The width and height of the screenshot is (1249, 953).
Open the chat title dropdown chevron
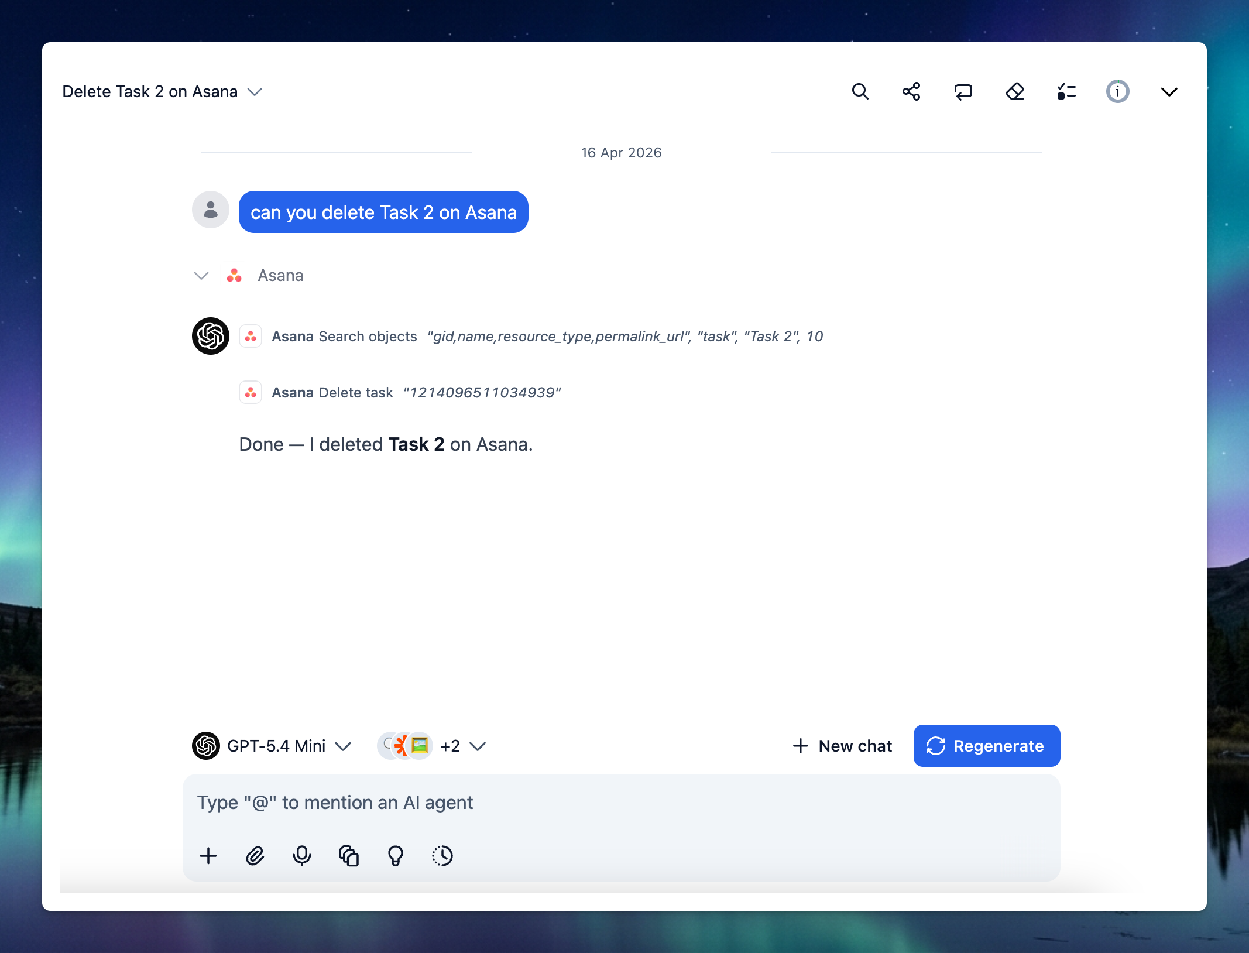(255, 92)
